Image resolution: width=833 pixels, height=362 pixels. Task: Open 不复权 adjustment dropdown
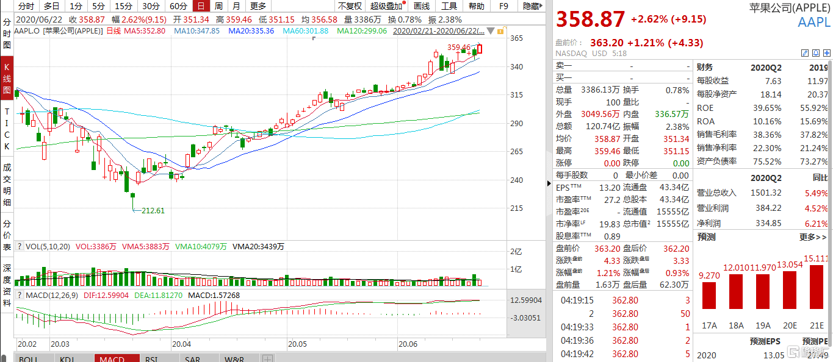point(351,6)
